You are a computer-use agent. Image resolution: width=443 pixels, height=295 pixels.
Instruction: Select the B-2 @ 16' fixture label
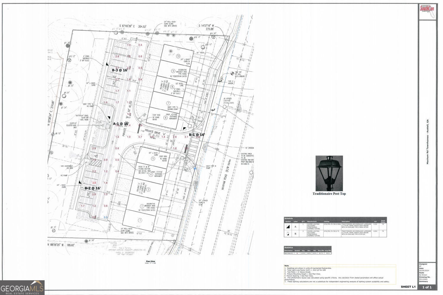(x=92, y=188)
